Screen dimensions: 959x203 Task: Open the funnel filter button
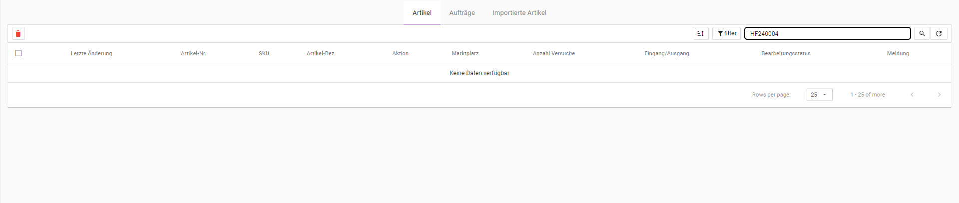coord(727,33)
